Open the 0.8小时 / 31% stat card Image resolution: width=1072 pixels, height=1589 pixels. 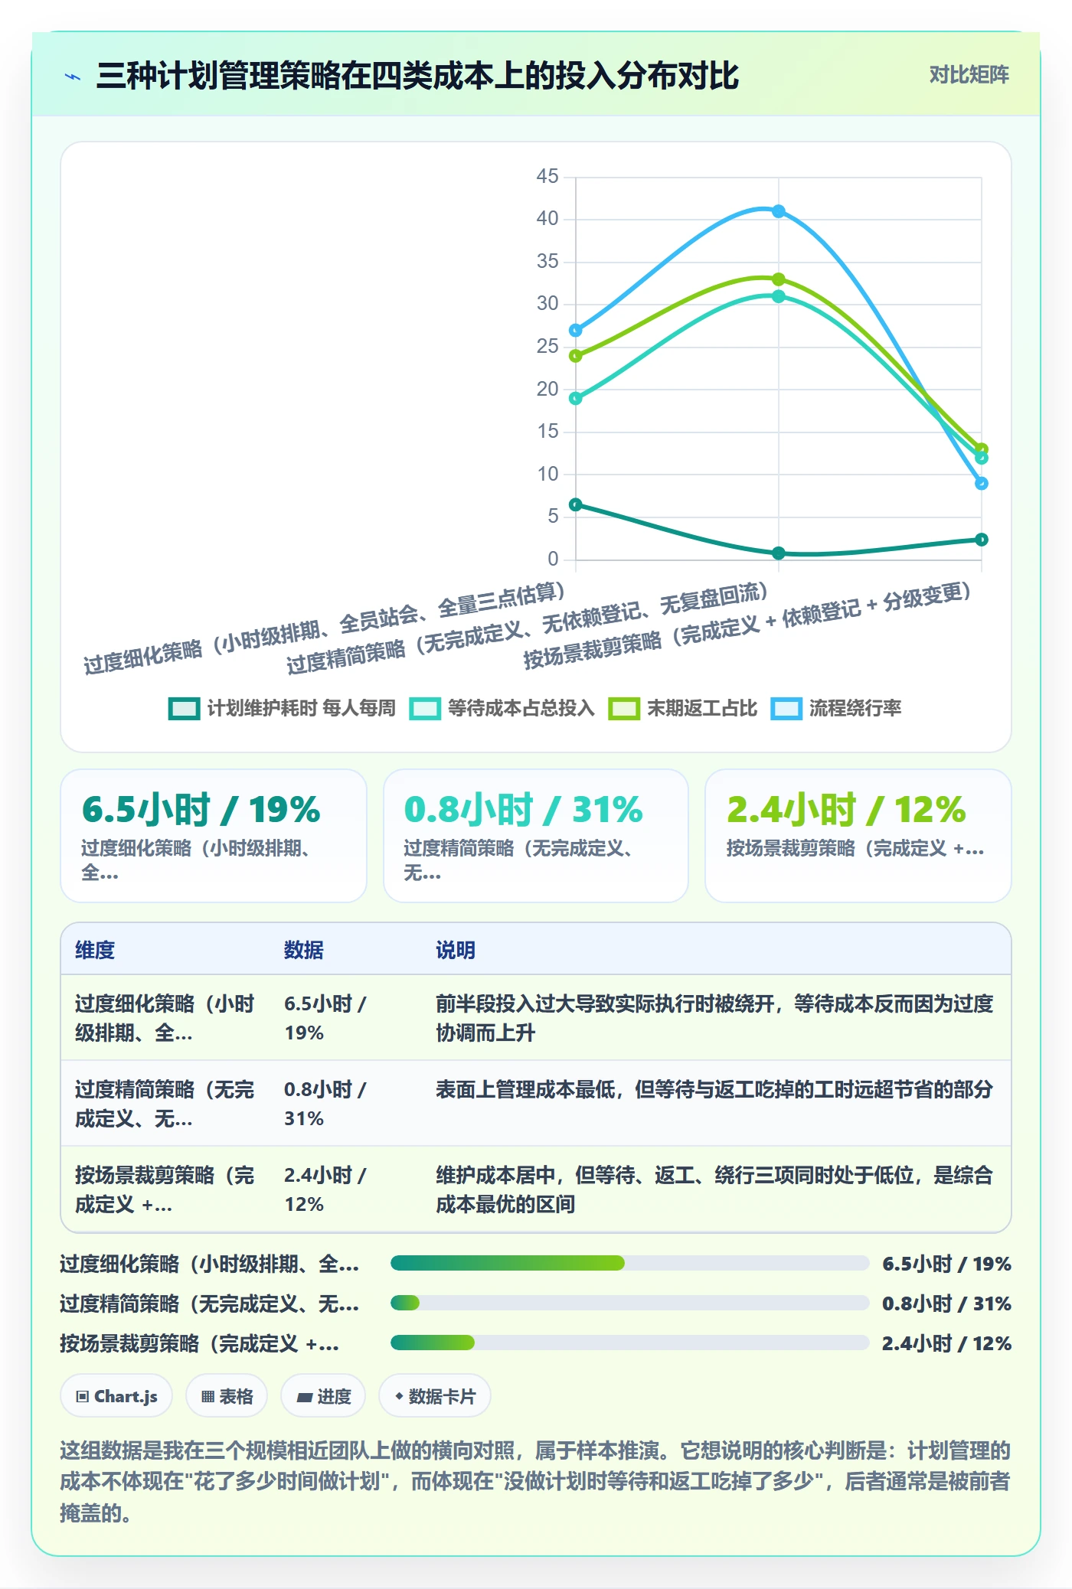pos(536,836)
